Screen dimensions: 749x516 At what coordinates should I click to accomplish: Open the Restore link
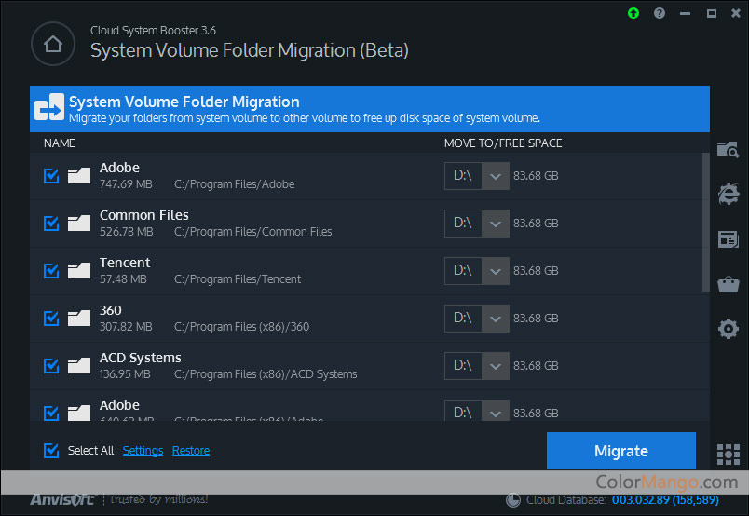tap(191, 451)
